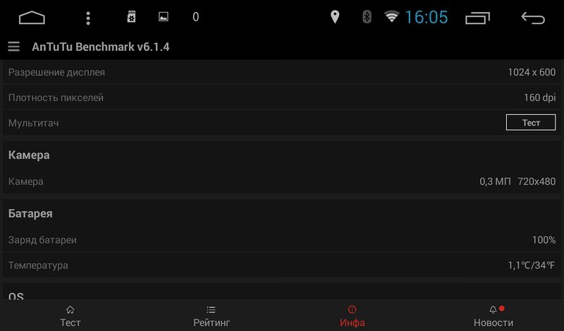Start the Мультитач Тест button
This screenshot has width=564, height=331.
pyautogui.click(x=531, y=123)
